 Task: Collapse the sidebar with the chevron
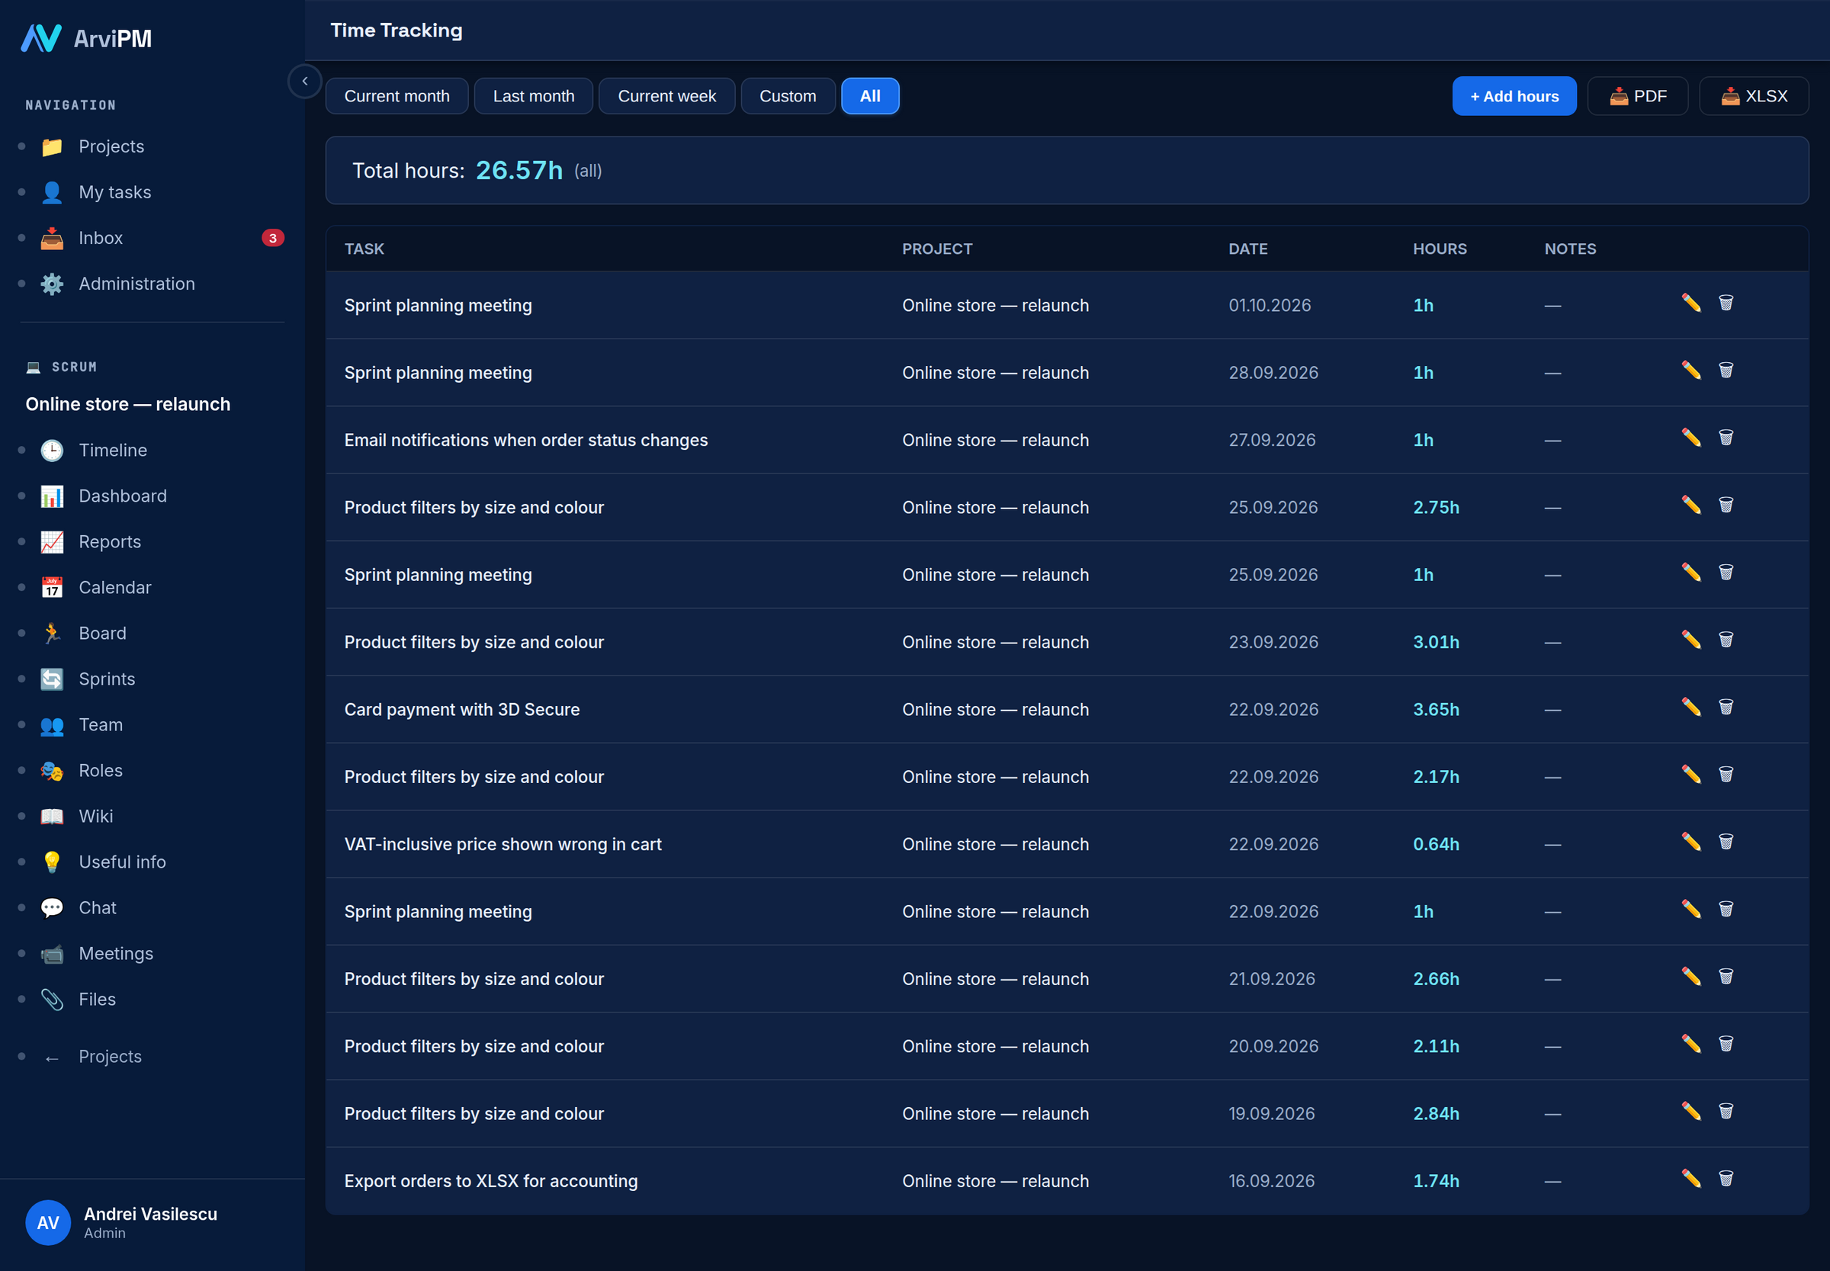305,82
